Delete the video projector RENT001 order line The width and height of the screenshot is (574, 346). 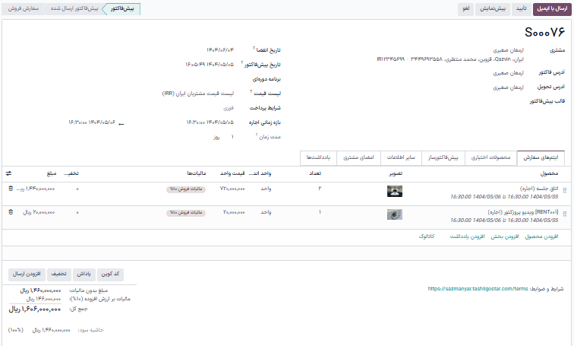point(10,213)
